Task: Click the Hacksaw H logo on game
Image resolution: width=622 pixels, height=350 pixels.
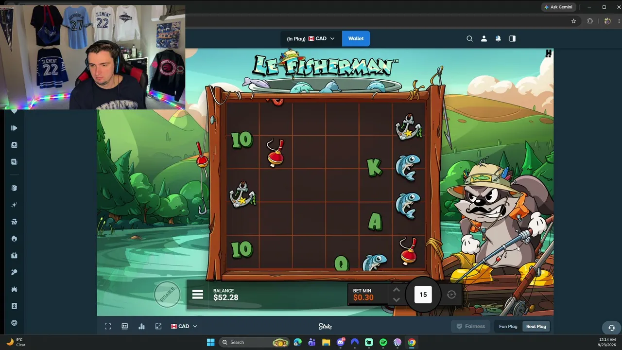Action: (x=549, y=54)
